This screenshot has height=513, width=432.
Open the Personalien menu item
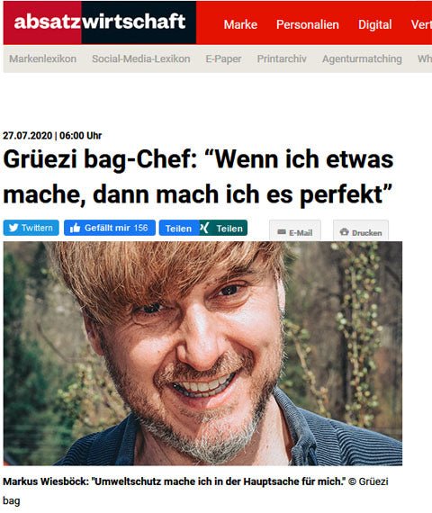click(x=307, y=24)
